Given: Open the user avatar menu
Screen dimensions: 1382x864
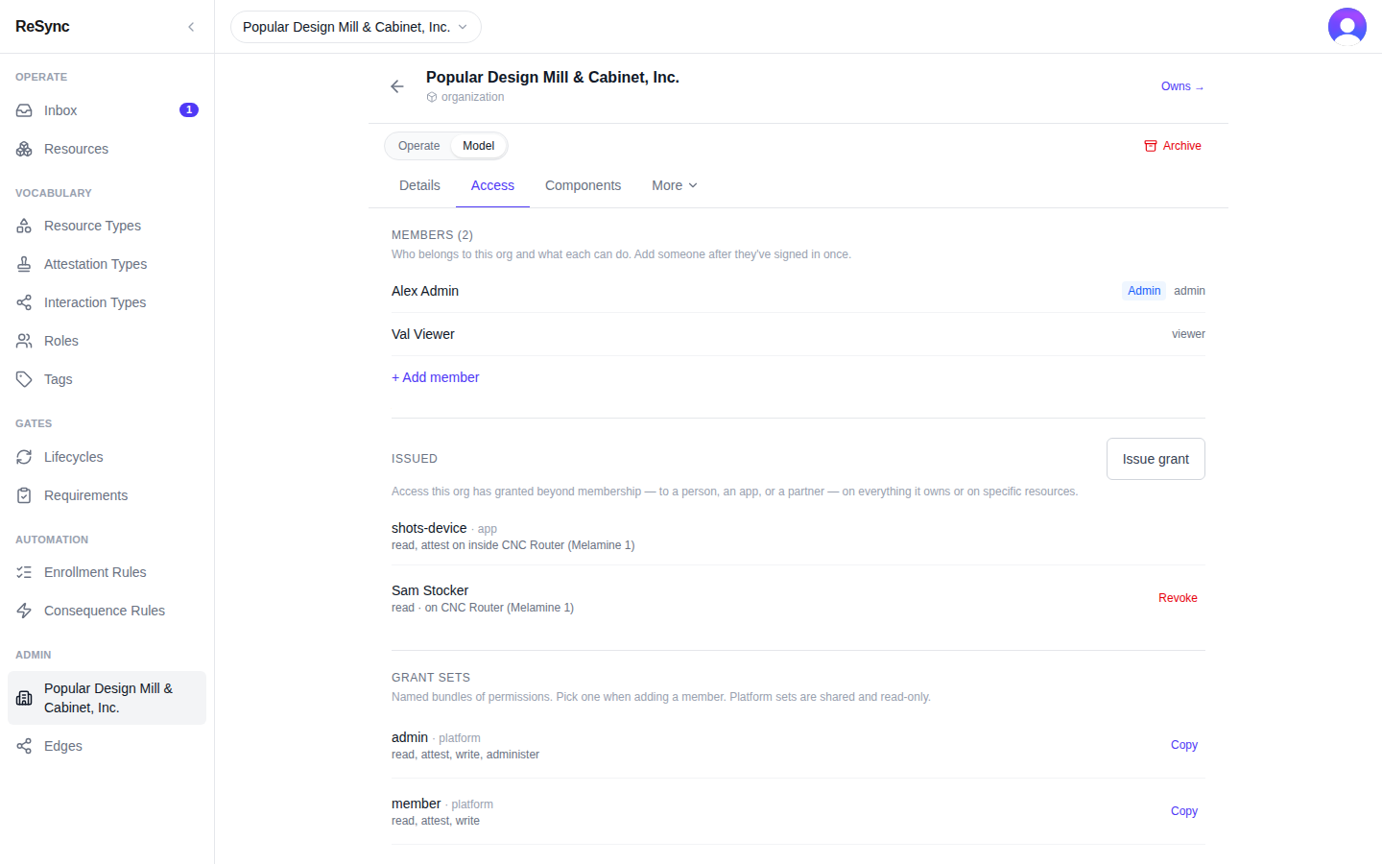Looking at the screenshot, I should point(1347,27).
